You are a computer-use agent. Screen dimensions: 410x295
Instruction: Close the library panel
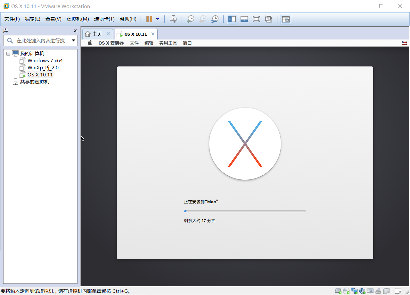[x=75, y=31]
